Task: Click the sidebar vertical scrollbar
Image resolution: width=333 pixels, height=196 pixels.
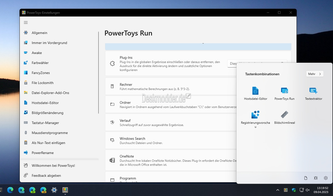Action: coord(99,72)
